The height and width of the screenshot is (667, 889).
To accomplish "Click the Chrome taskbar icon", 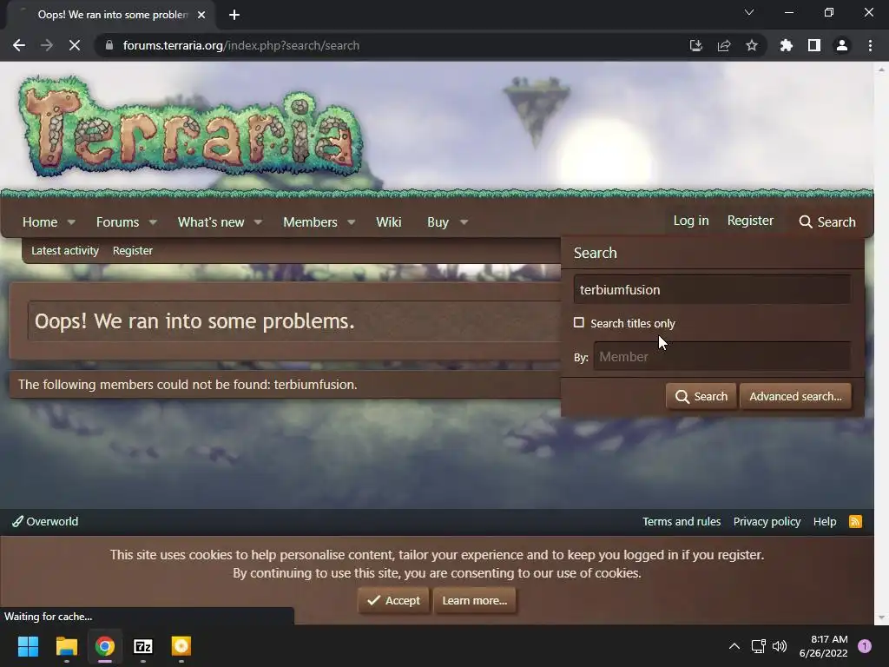I will click(x=105, y=646).
